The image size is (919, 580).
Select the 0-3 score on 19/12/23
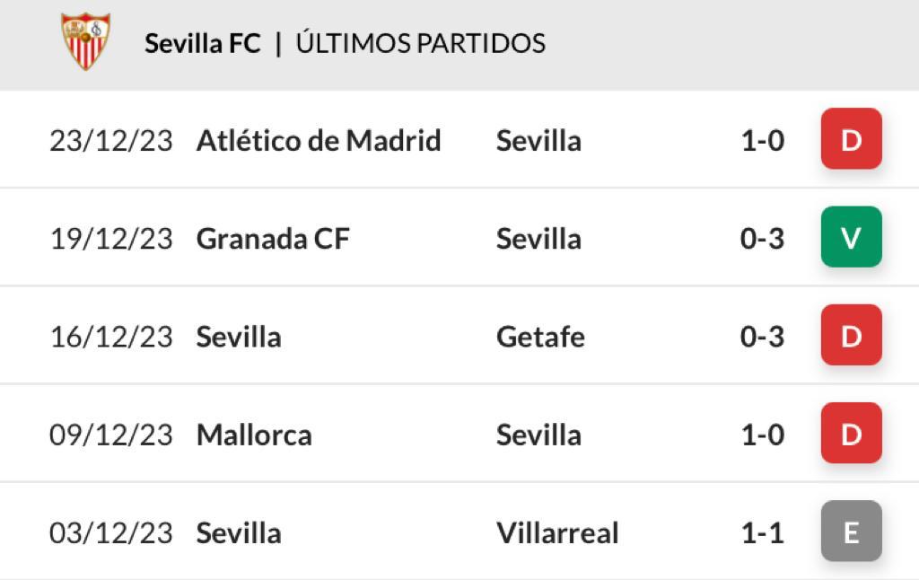click(763, 239)
